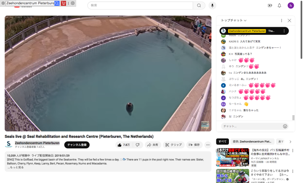Open the notifications bell
This screenshot has height=183, width=303.
click(279, 5)
